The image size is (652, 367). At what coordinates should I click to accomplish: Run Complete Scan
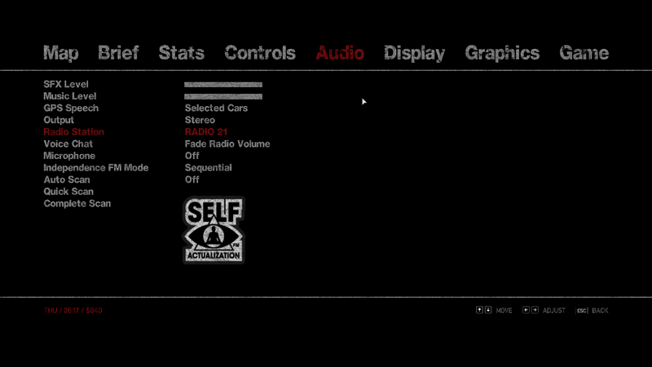(77, 204)
